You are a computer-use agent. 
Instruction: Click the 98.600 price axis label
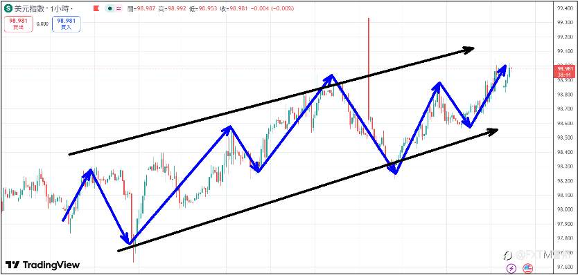565,123
